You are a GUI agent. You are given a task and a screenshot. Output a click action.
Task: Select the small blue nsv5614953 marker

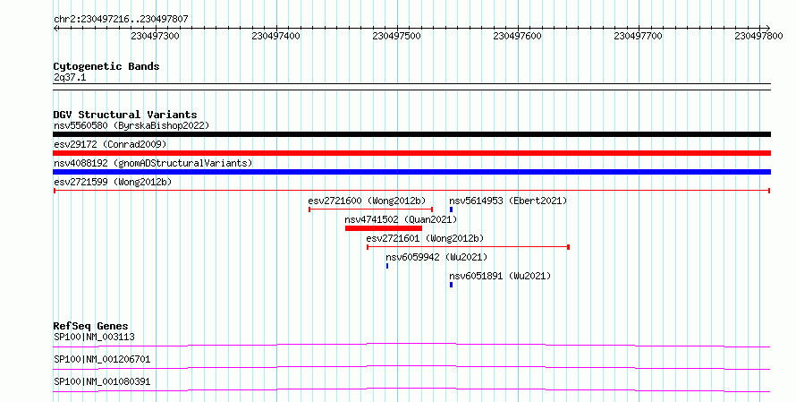451,210
